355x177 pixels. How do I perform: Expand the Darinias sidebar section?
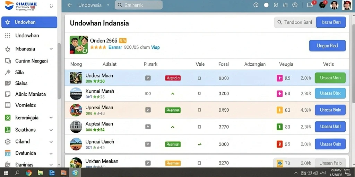coord(51,165)
